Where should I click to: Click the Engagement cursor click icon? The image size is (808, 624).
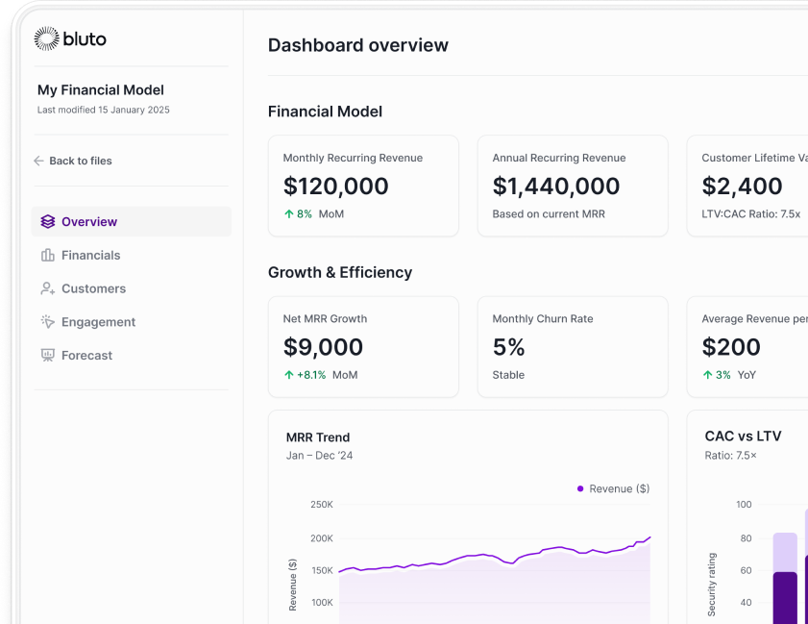[x=48, y=322]
